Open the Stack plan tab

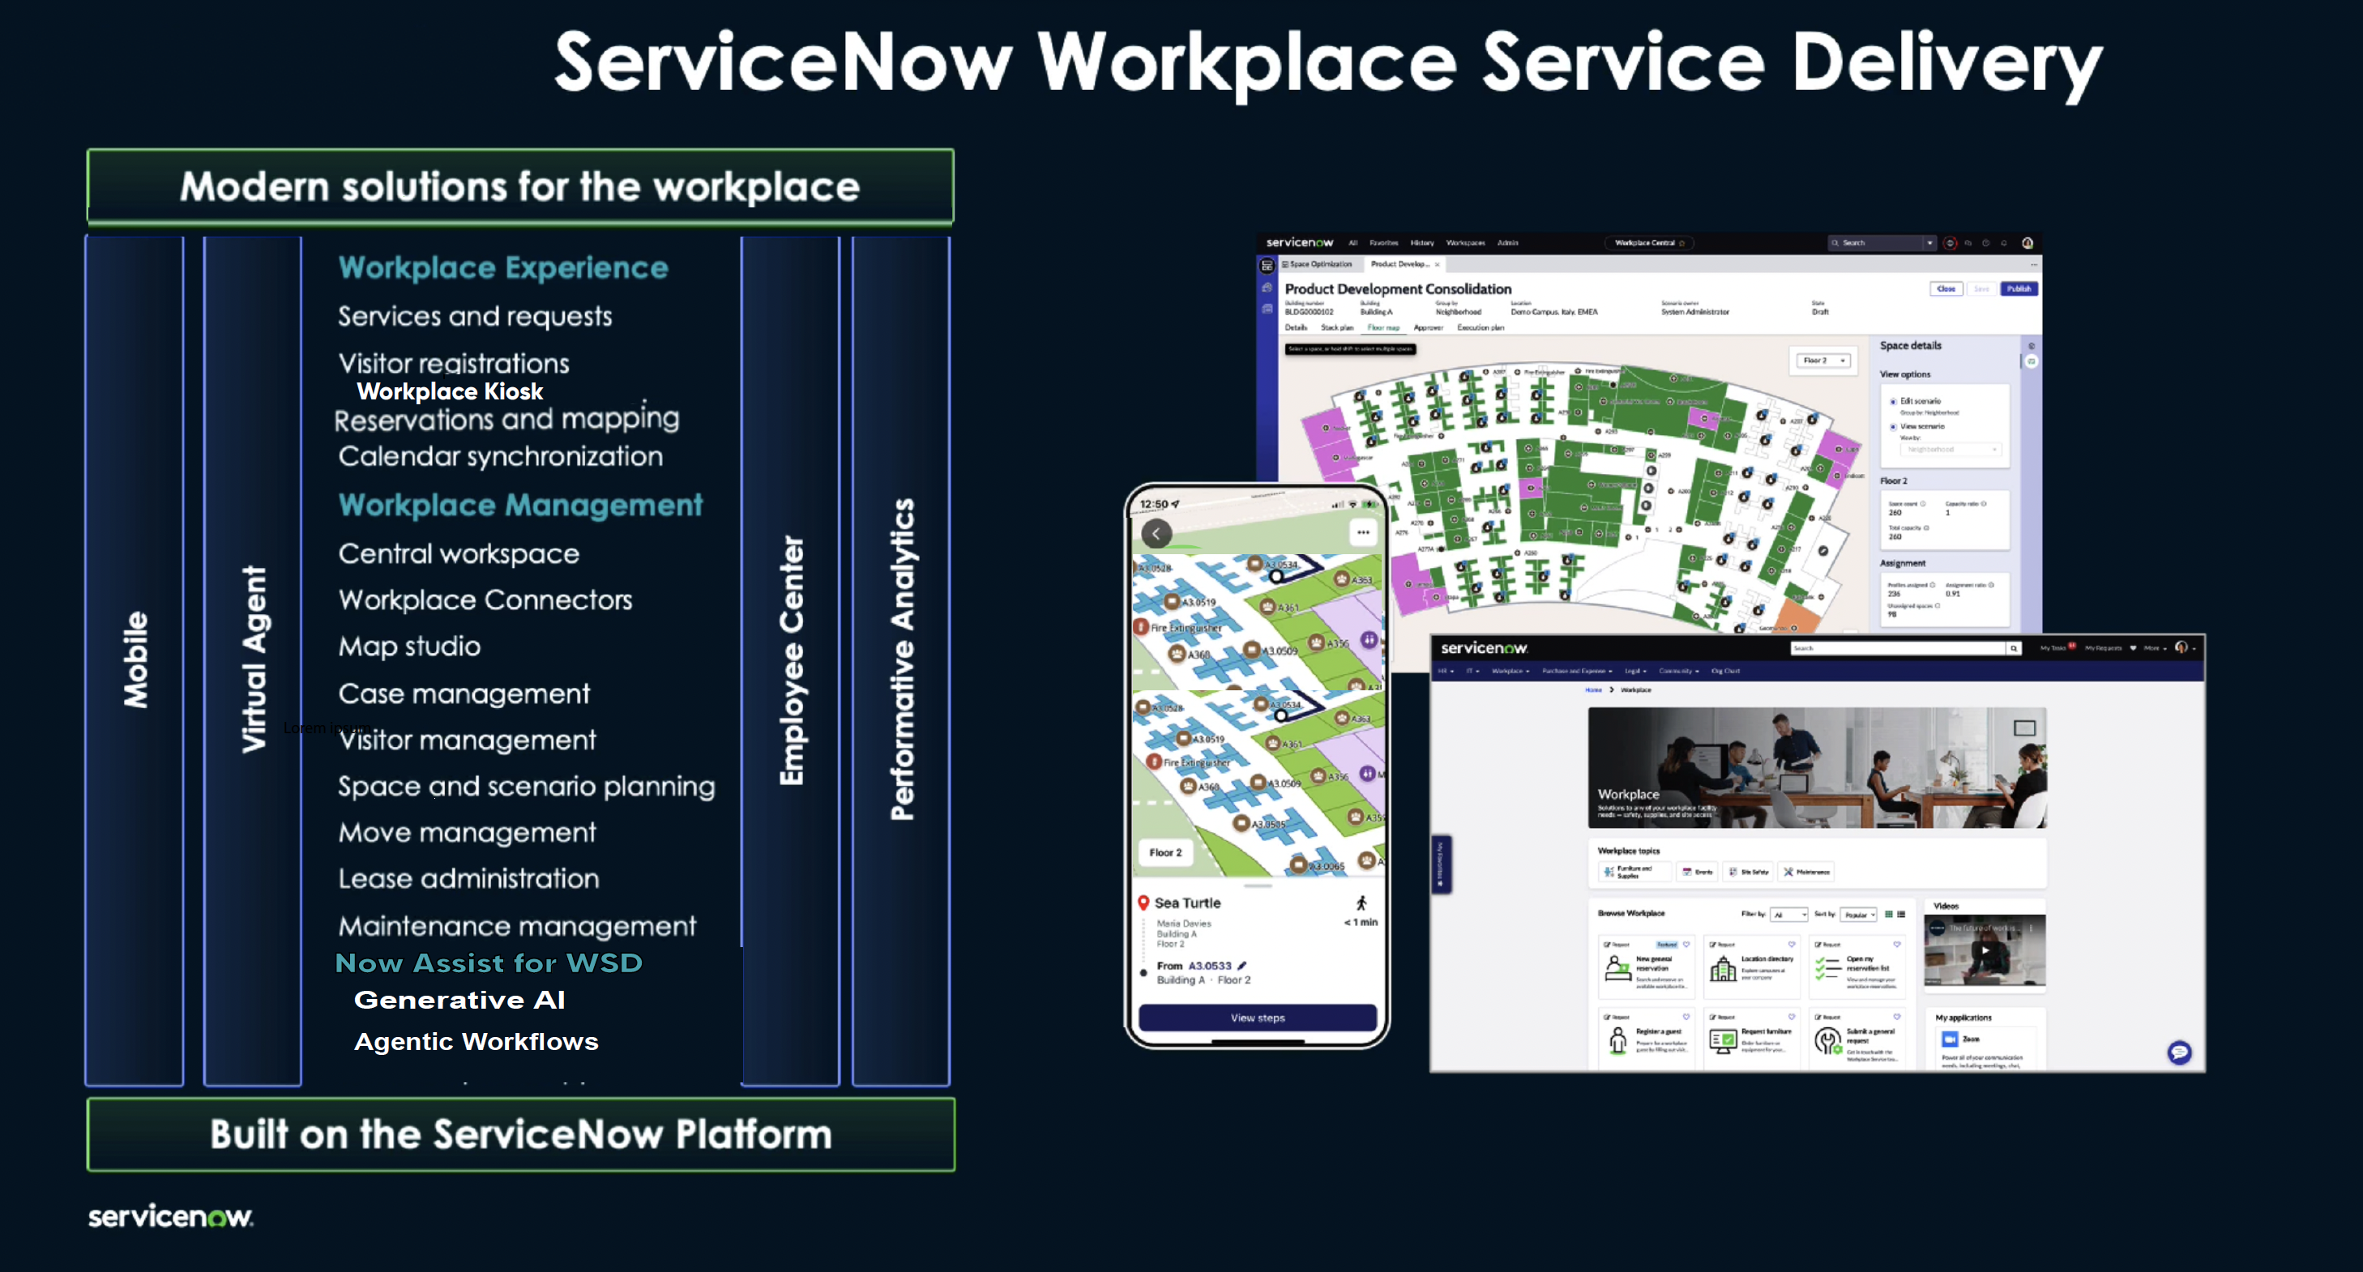(x=1336, y=327)
